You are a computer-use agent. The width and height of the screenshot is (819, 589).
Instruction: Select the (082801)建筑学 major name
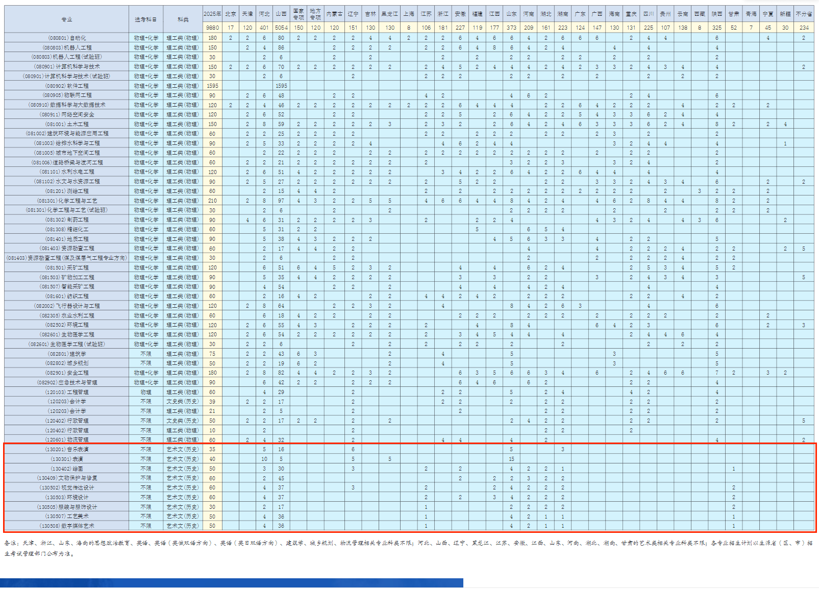pyautogui.click(x=67, y=354)
